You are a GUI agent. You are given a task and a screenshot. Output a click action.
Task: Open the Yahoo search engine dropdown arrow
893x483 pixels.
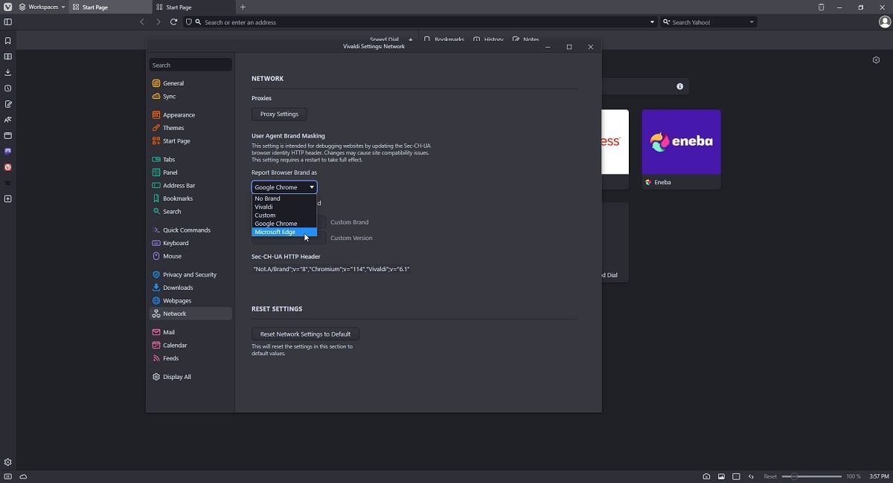[752, 22]
